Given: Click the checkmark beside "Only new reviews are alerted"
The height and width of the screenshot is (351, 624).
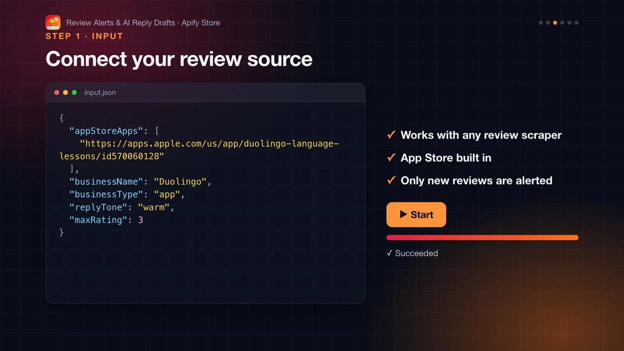Looking at the screenshot, I should [x=391, y=180].
